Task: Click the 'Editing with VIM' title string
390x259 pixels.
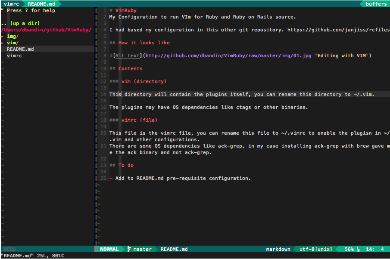Action: click(341, 55)
